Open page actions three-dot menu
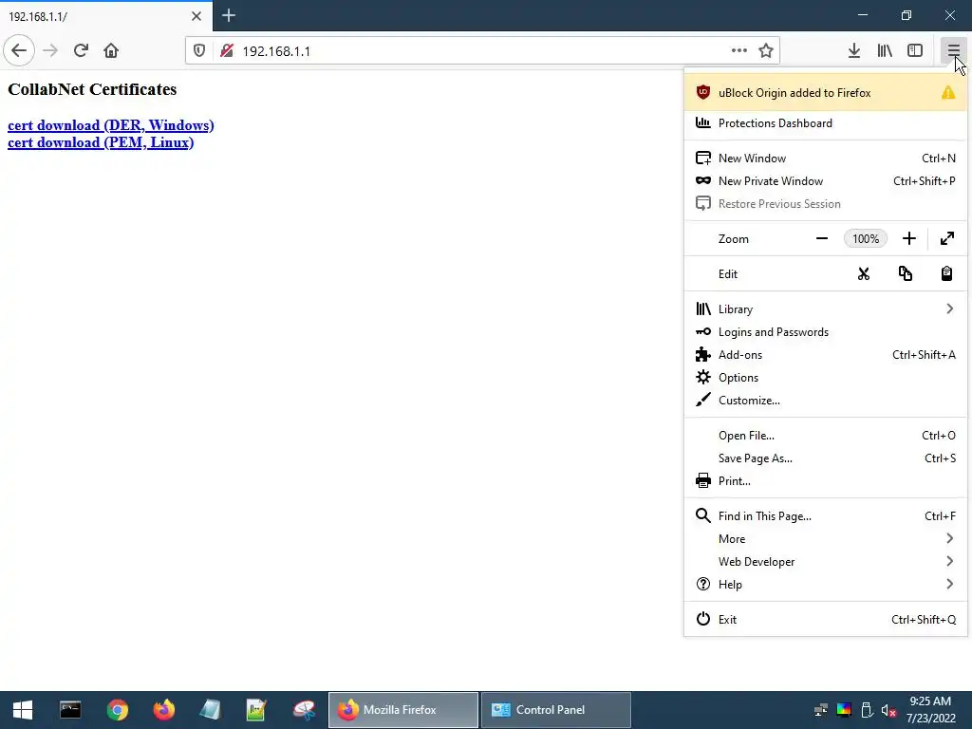The width and height of the screenshot is (972, 729). (x=738, y=51)
